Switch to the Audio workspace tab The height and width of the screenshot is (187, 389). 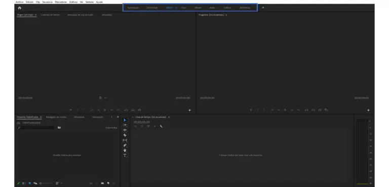[212, 8]
